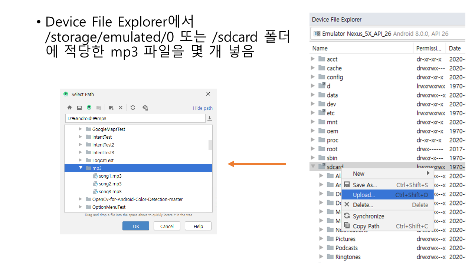Click the Home directory icon
Viewport: 475px width, 267px height.
pos(70,108)
